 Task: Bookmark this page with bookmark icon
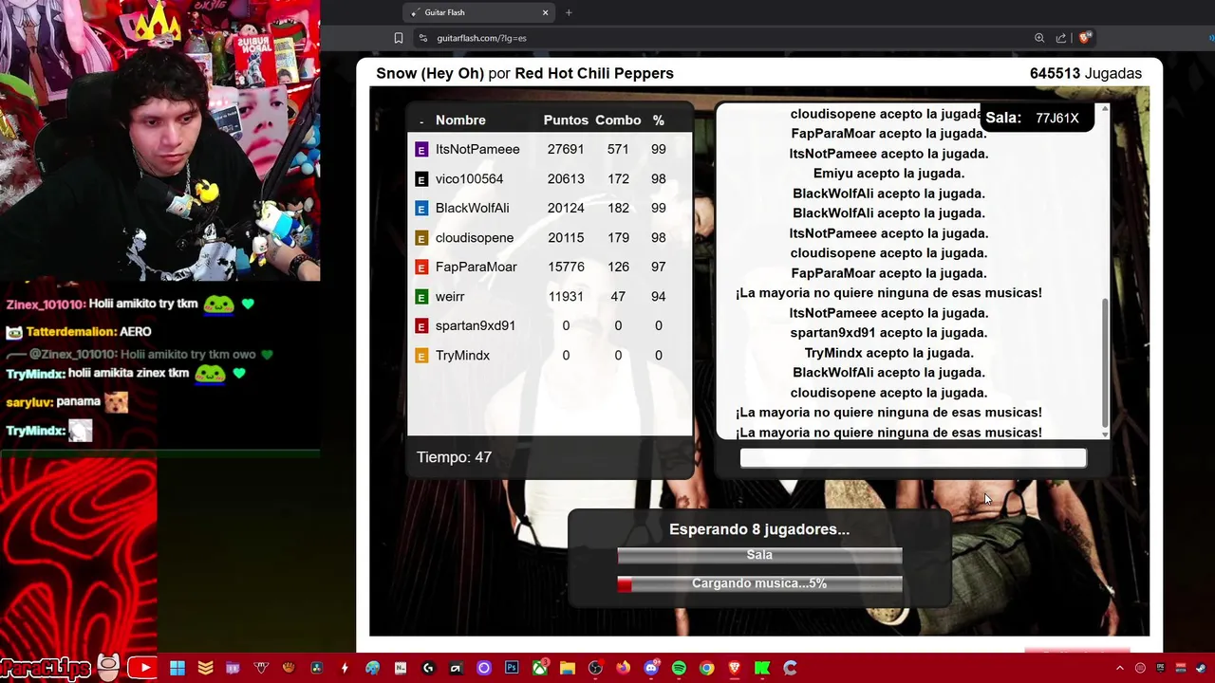pyautogui.click(x=399, y=38)
